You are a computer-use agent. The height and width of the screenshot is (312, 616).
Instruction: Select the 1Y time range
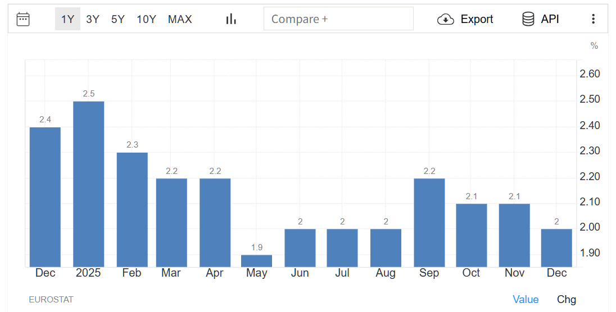click(67, 19)
